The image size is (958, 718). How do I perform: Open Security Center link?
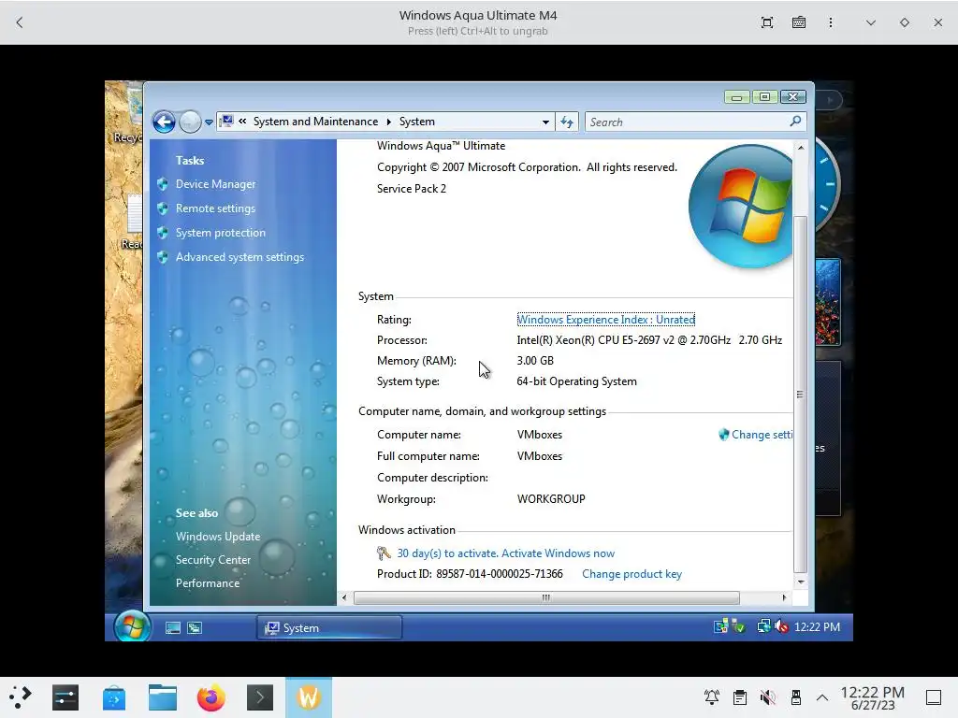coord(213,560)
